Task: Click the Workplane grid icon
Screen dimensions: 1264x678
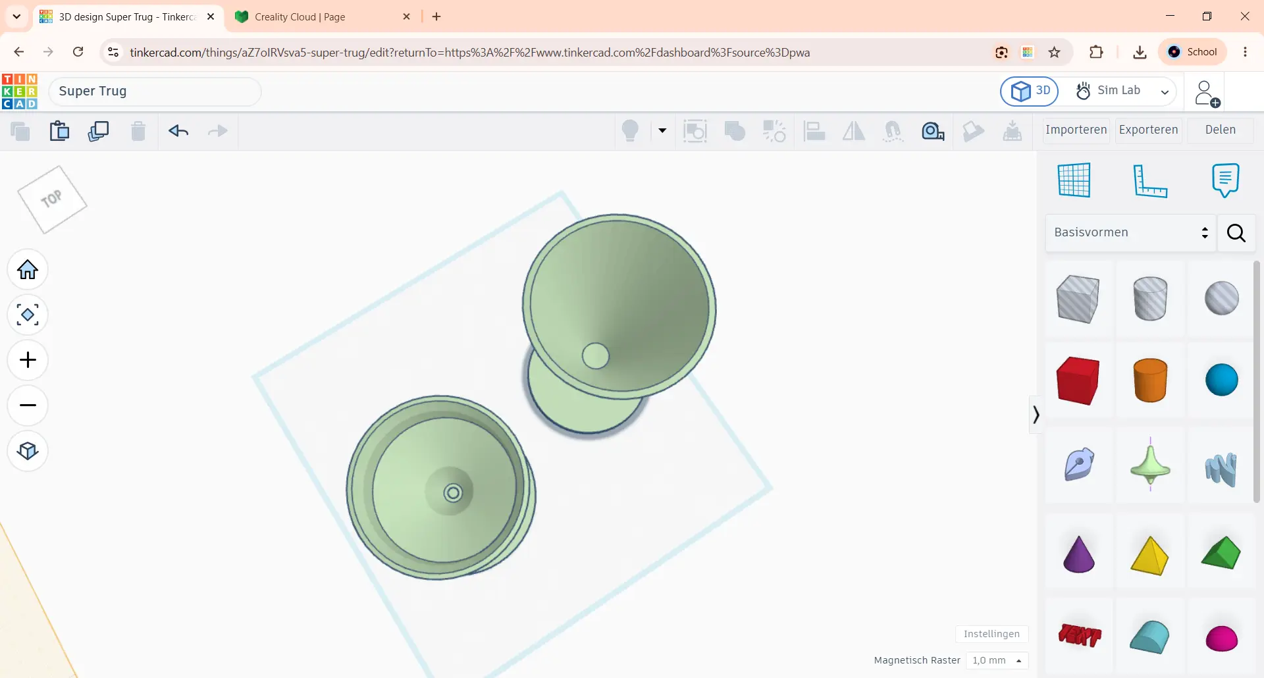Action: click(x=1074, y=180)
